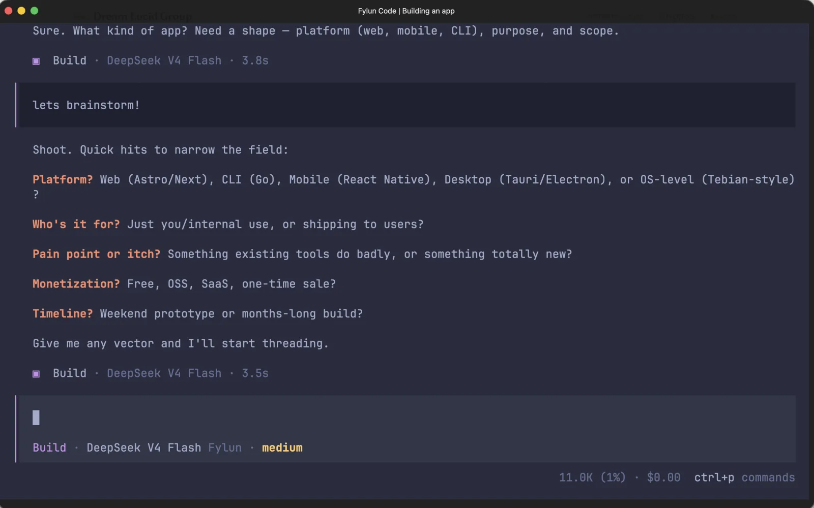Close the window with the red button
This screenshot has height=508, width=814.
8,11
